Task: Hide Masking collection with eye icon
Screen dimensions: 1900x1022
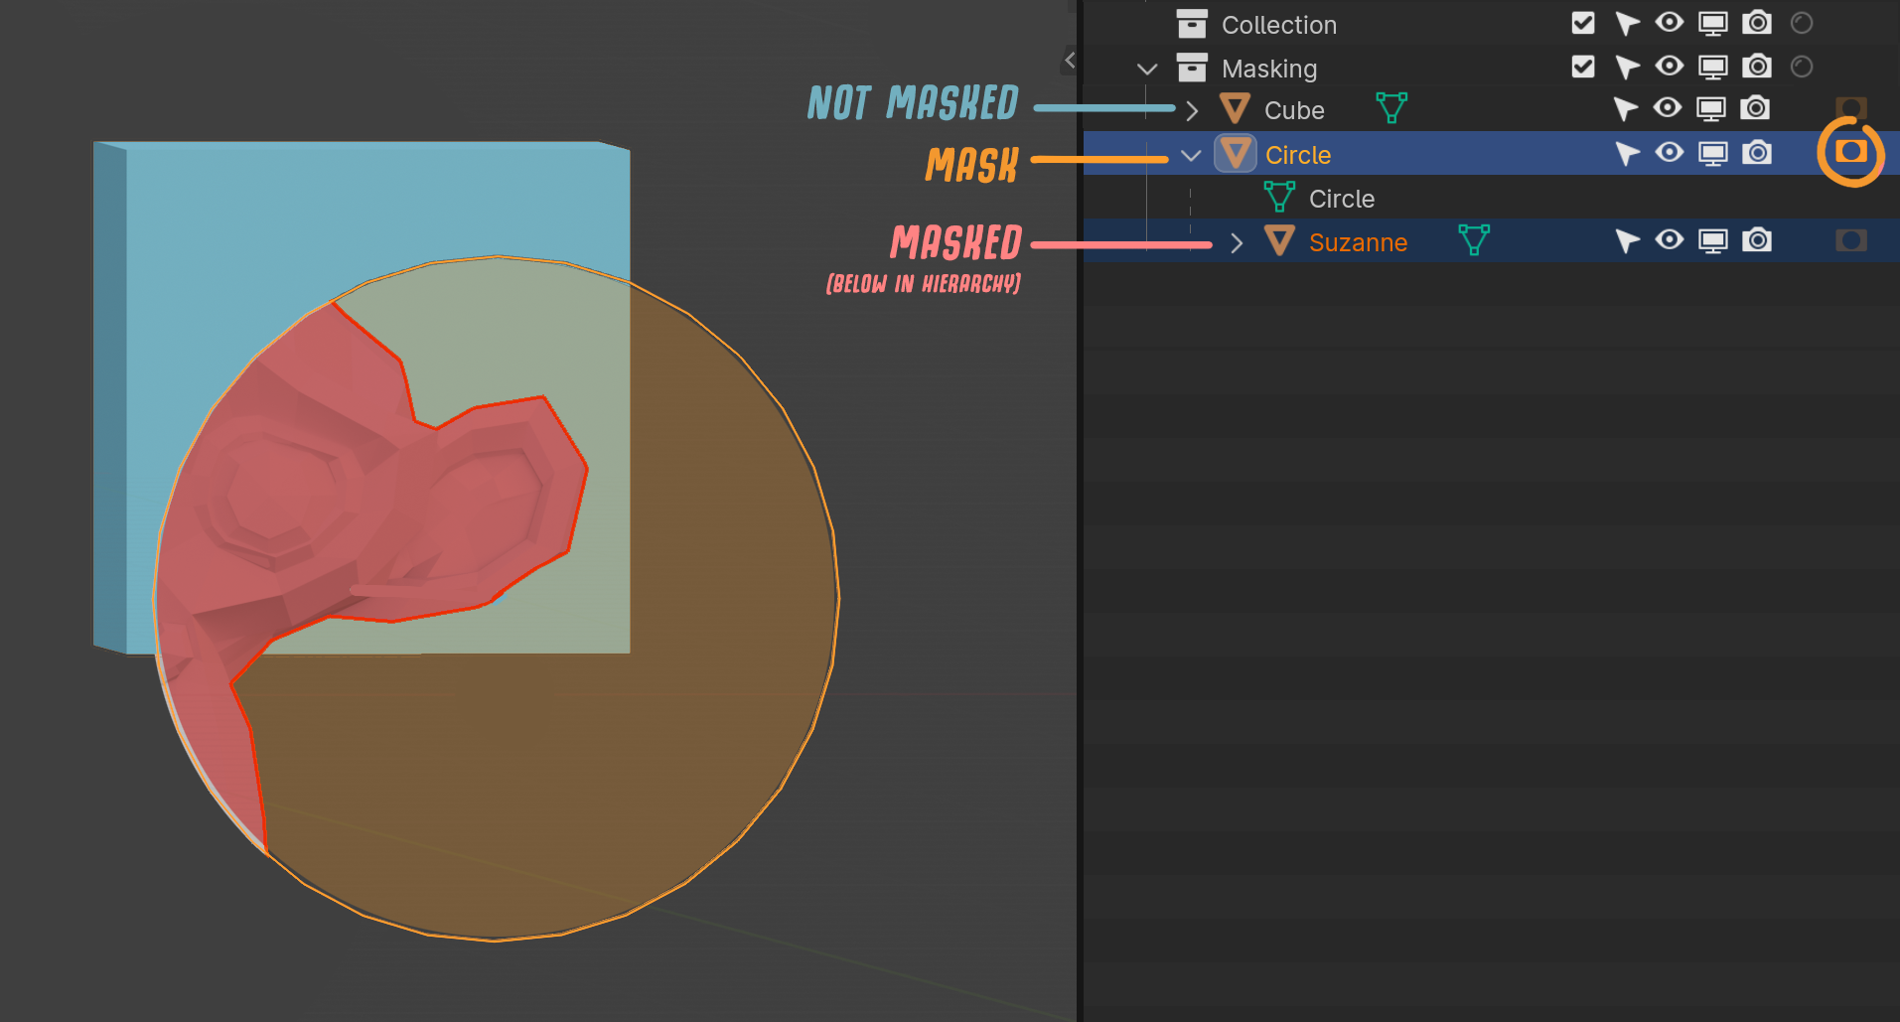Action: [x=1670, y=66]
